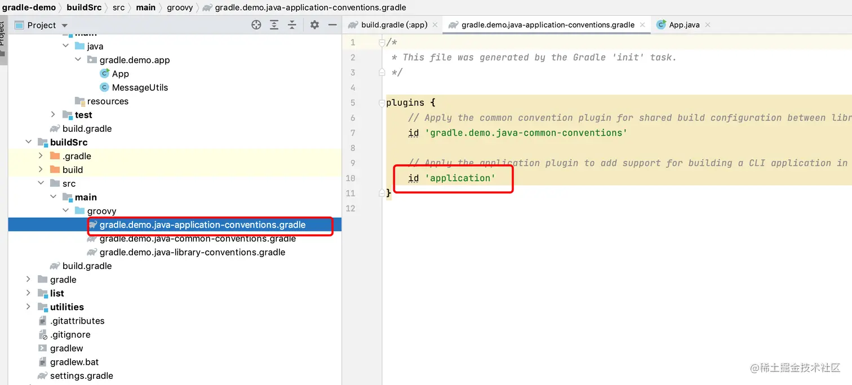The width and height of the screenshot is (852, 385).
Task: Collapse the gradle.demo.app package
Action: (x=78, y=60)
